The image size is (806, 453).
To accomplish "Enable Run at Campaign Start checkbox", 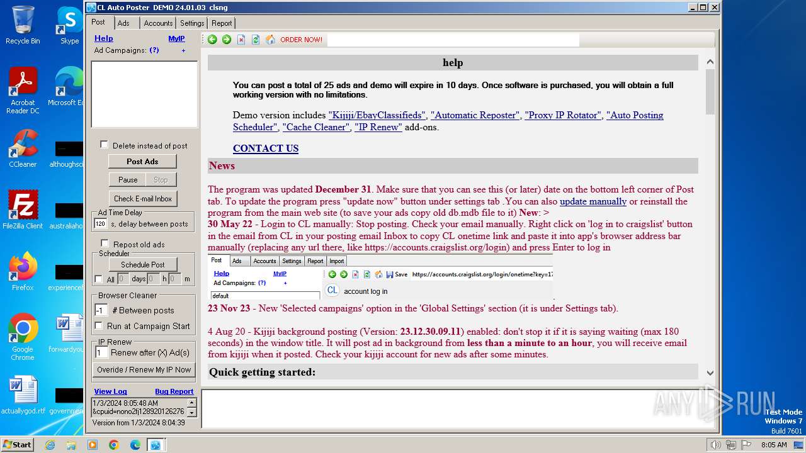I will click(x=98, y=325).
